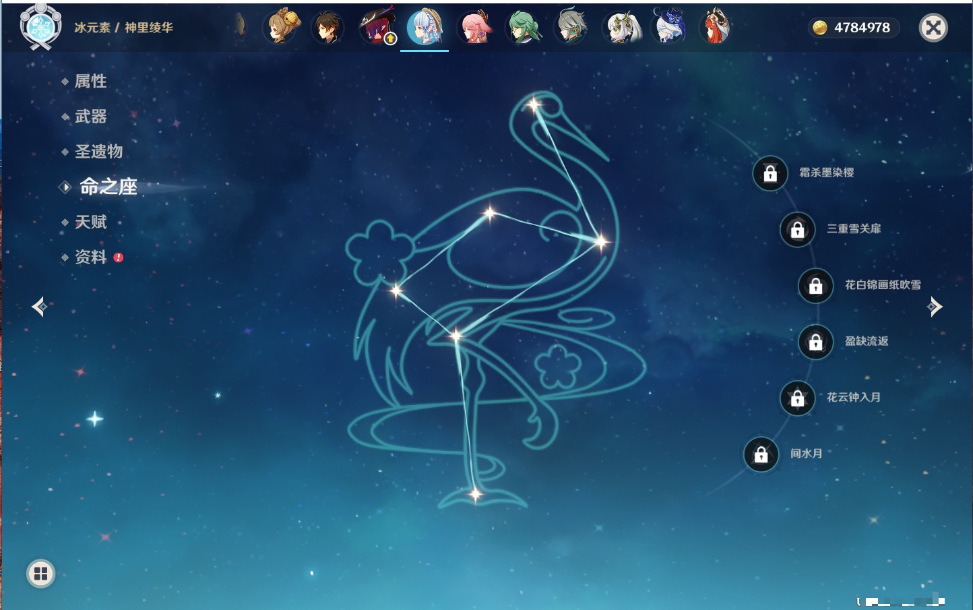Click the constellation name 花云钟入月
This screenshot has height=610, width=973.
(854, 397)
